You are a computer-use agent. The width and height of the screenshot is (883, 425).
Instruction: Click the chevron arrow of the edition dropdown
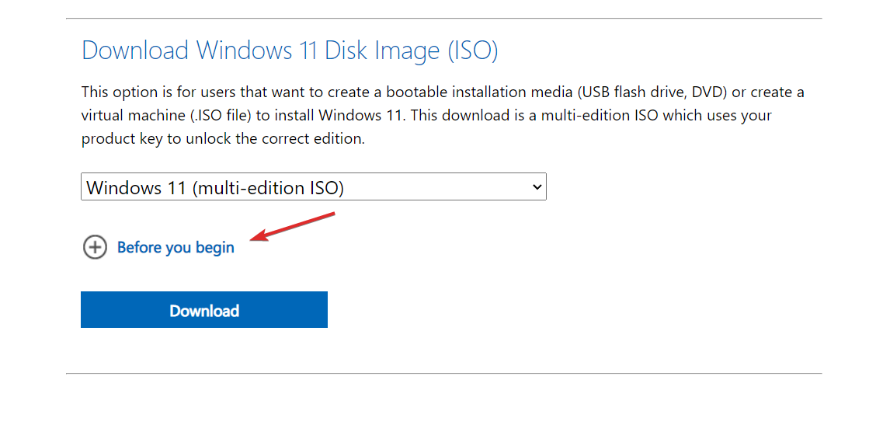[535, 187]
